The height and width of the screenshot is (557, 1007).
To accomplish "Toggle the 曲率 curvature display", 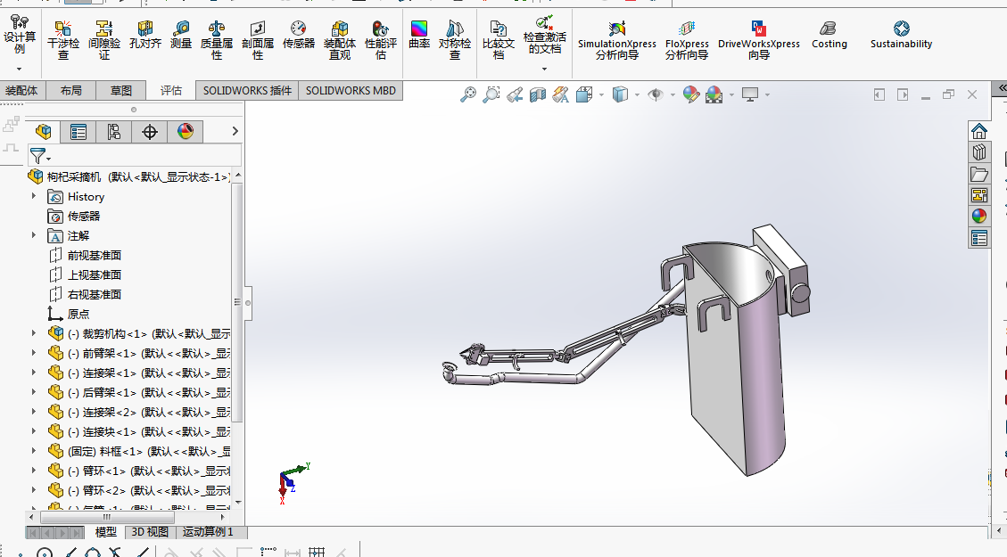I will point(418,35).
